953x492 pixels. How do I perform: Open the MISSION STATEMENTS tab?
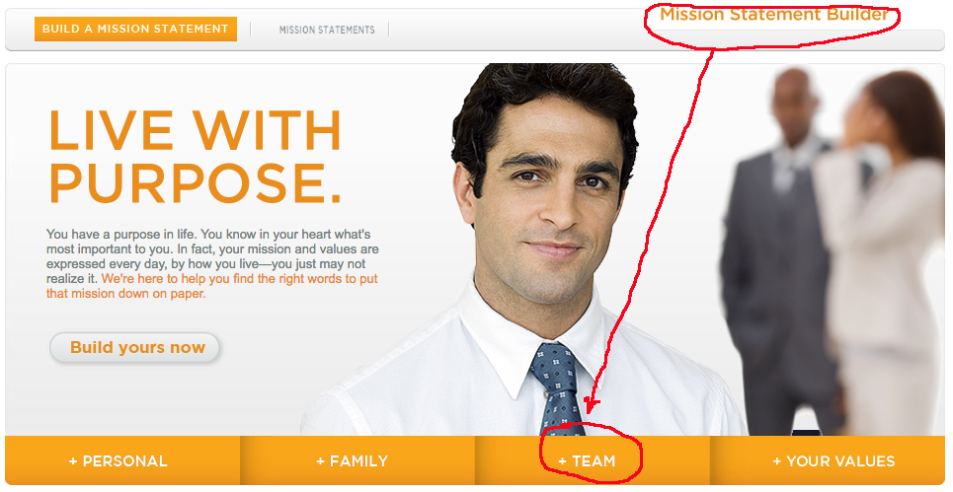point(327,30)
